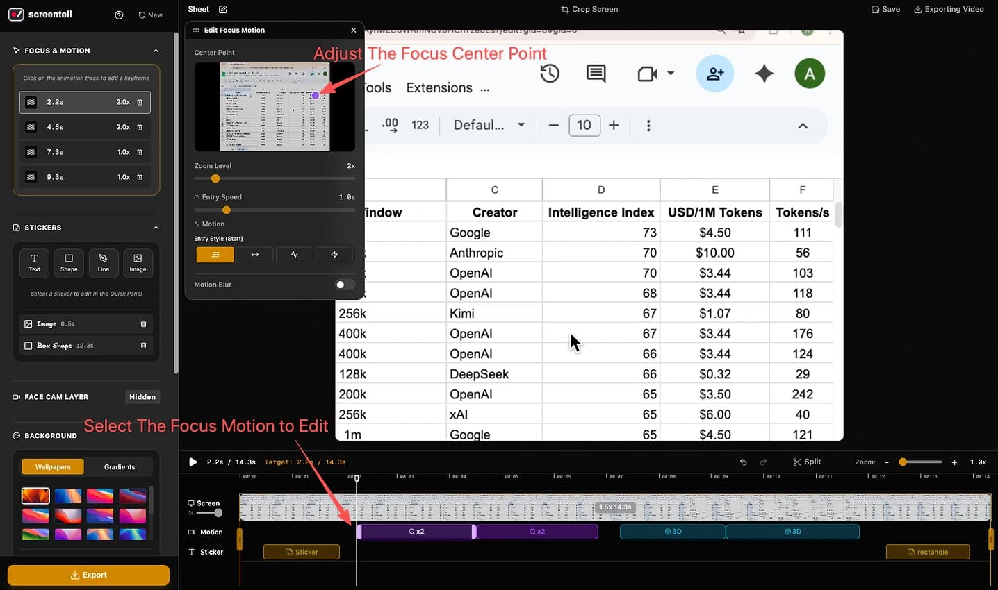Choose the Line sticker tool
998x590 pixels.
pos(103,262)
